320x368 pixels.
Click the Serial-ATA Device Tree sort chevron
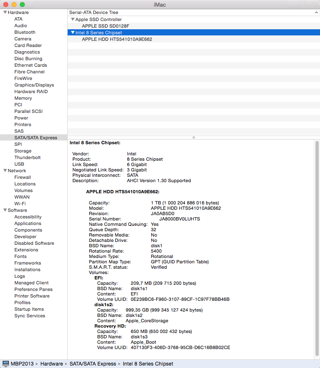tap(316, 12)
